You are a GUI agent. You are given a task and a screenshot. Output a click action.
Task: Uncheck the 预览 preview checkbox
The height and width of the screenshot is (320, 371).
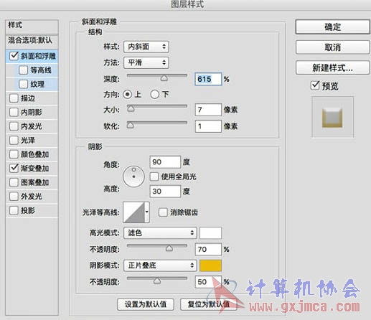pos(315,85)
